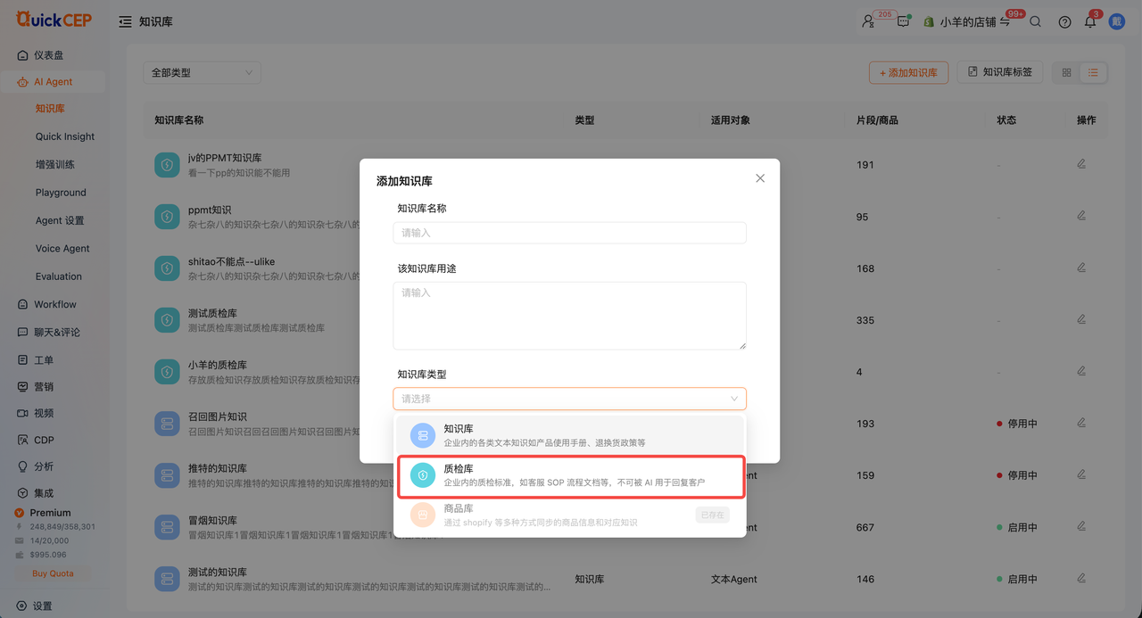1142x618 pixels.
Task: Open the user avatar menu
Action: pos(1117,21)
